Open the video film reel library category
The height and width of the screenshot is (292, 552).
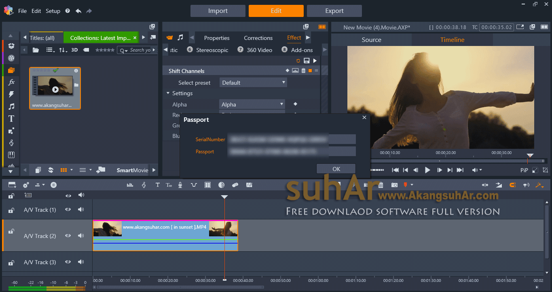[11, 58]
